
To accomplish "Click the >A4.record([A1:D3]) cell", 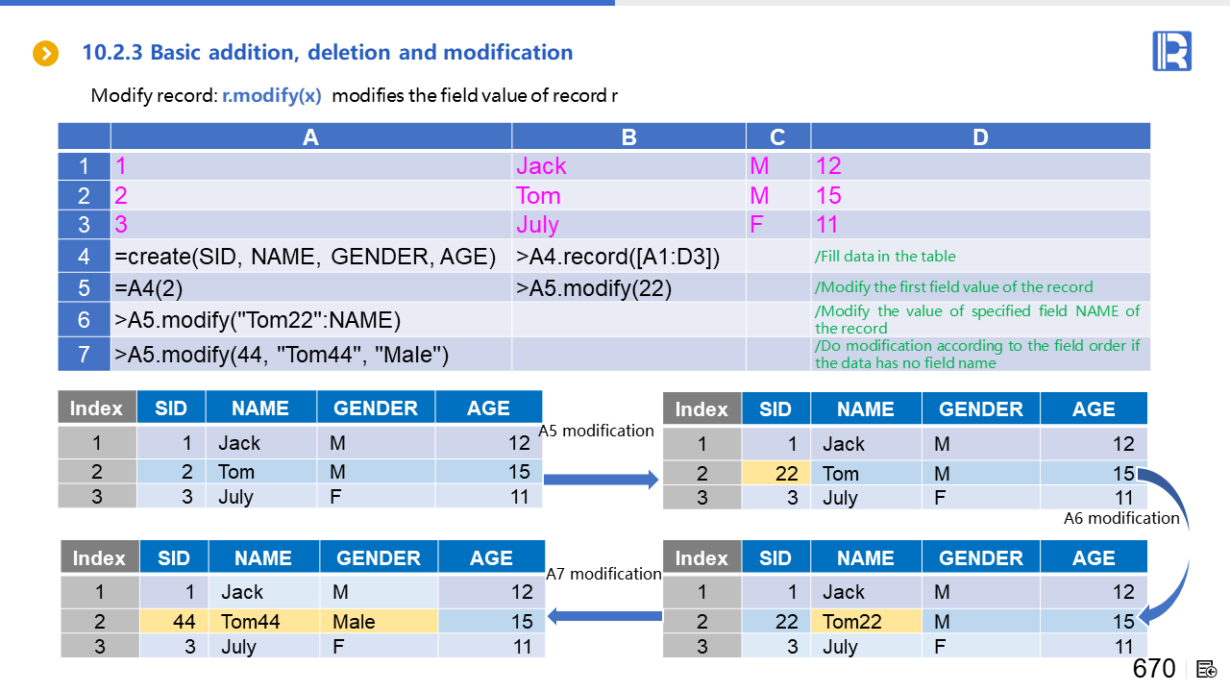I will [618, 258].
